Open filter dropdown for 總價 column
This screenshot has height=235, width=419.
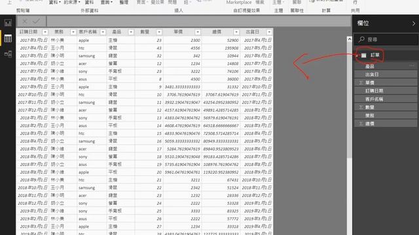coord(236,32)
